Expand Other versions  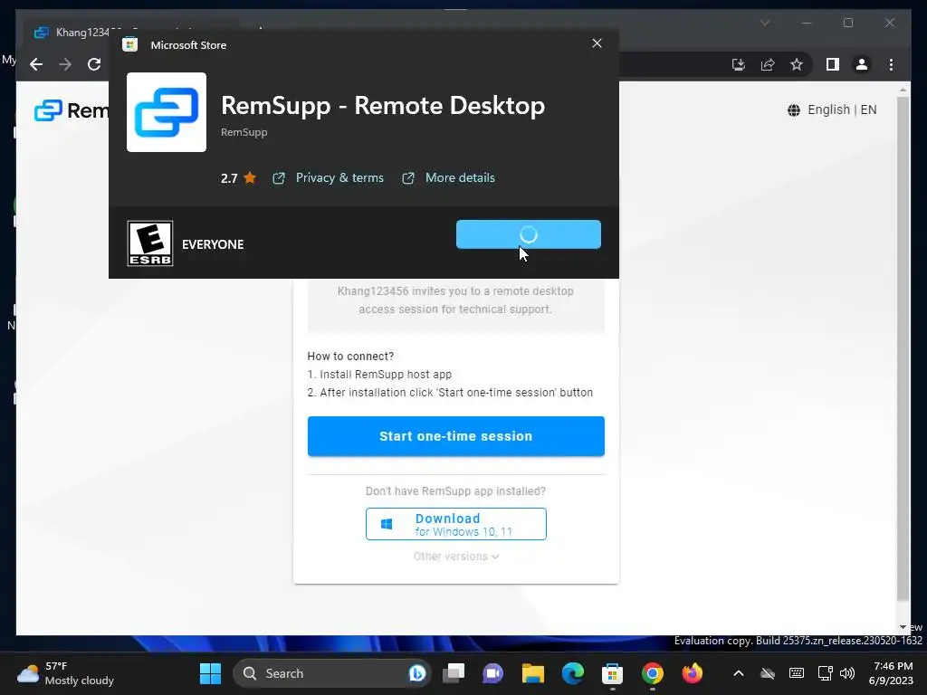coord(456,557)
